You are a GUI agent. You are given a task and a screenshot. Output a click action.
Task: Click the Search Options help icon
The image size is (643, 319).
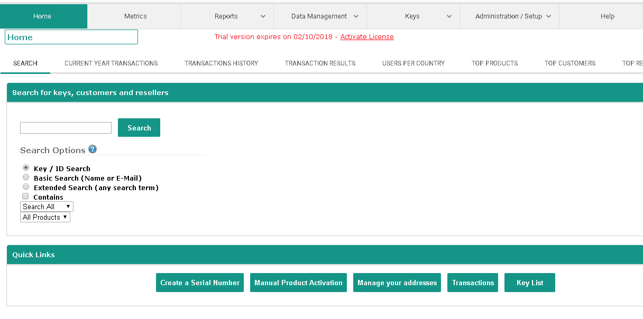[93, 149]
